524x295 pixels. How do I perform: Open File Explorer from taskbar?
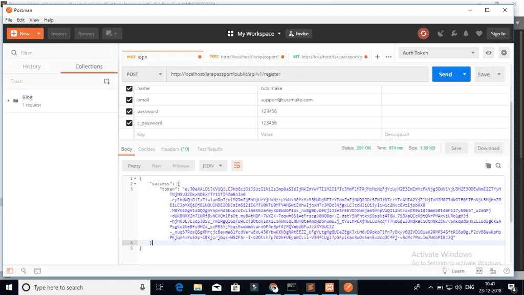198,287
